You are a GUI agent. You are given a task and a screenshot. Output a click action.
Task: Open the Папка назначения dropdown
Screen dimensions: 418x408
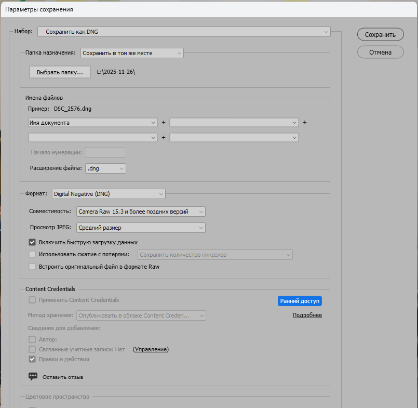132,53
